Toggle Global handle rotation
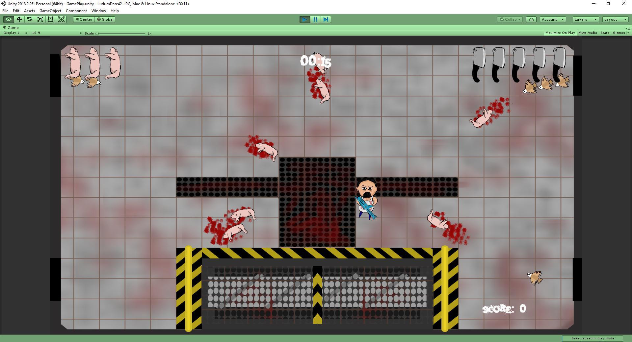 pyautogui.click(x=105, y=19)
